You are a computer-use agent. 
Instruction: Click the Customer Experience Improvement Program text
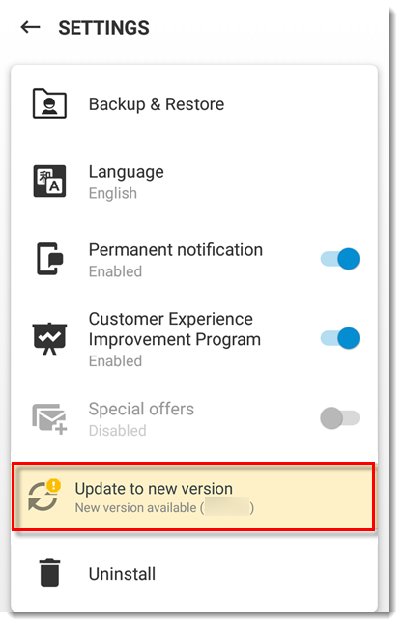pyautogui.click(x=175, y=329)
